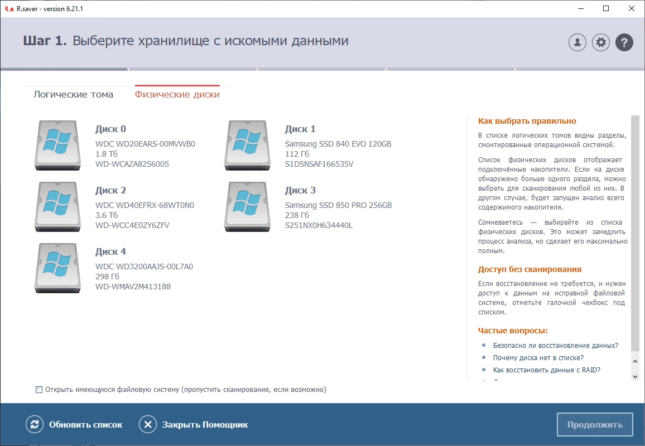Click the X circle icon for Закрыть Помощник
Viewport: 645px width, 446px height.
[x=148, y=424]
